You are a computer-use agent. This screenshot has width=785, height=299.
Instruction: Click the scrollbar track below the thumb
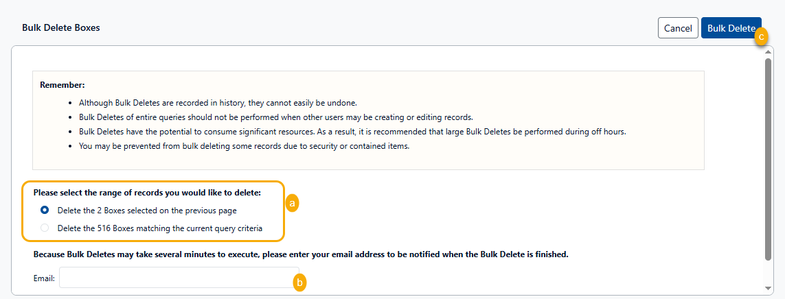769,272
